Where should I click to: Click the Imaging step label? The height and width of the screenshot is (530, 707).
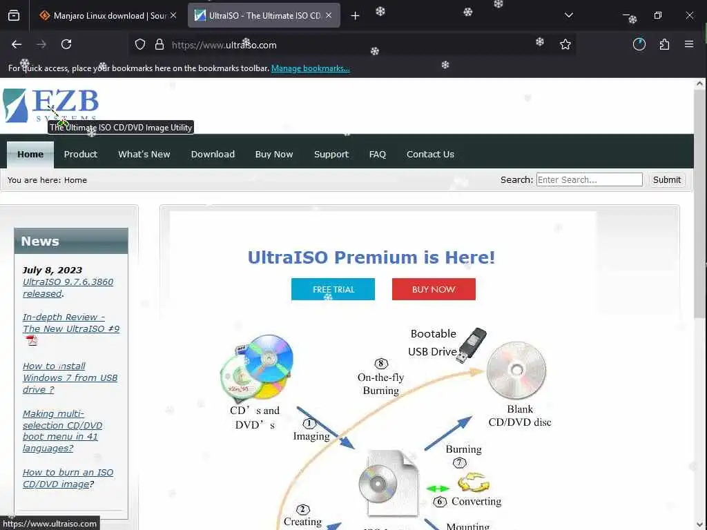click(x=311, y=436)
